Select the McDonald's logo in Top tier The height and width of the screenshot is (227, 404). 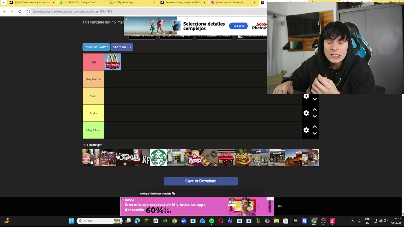click(112, 62)
